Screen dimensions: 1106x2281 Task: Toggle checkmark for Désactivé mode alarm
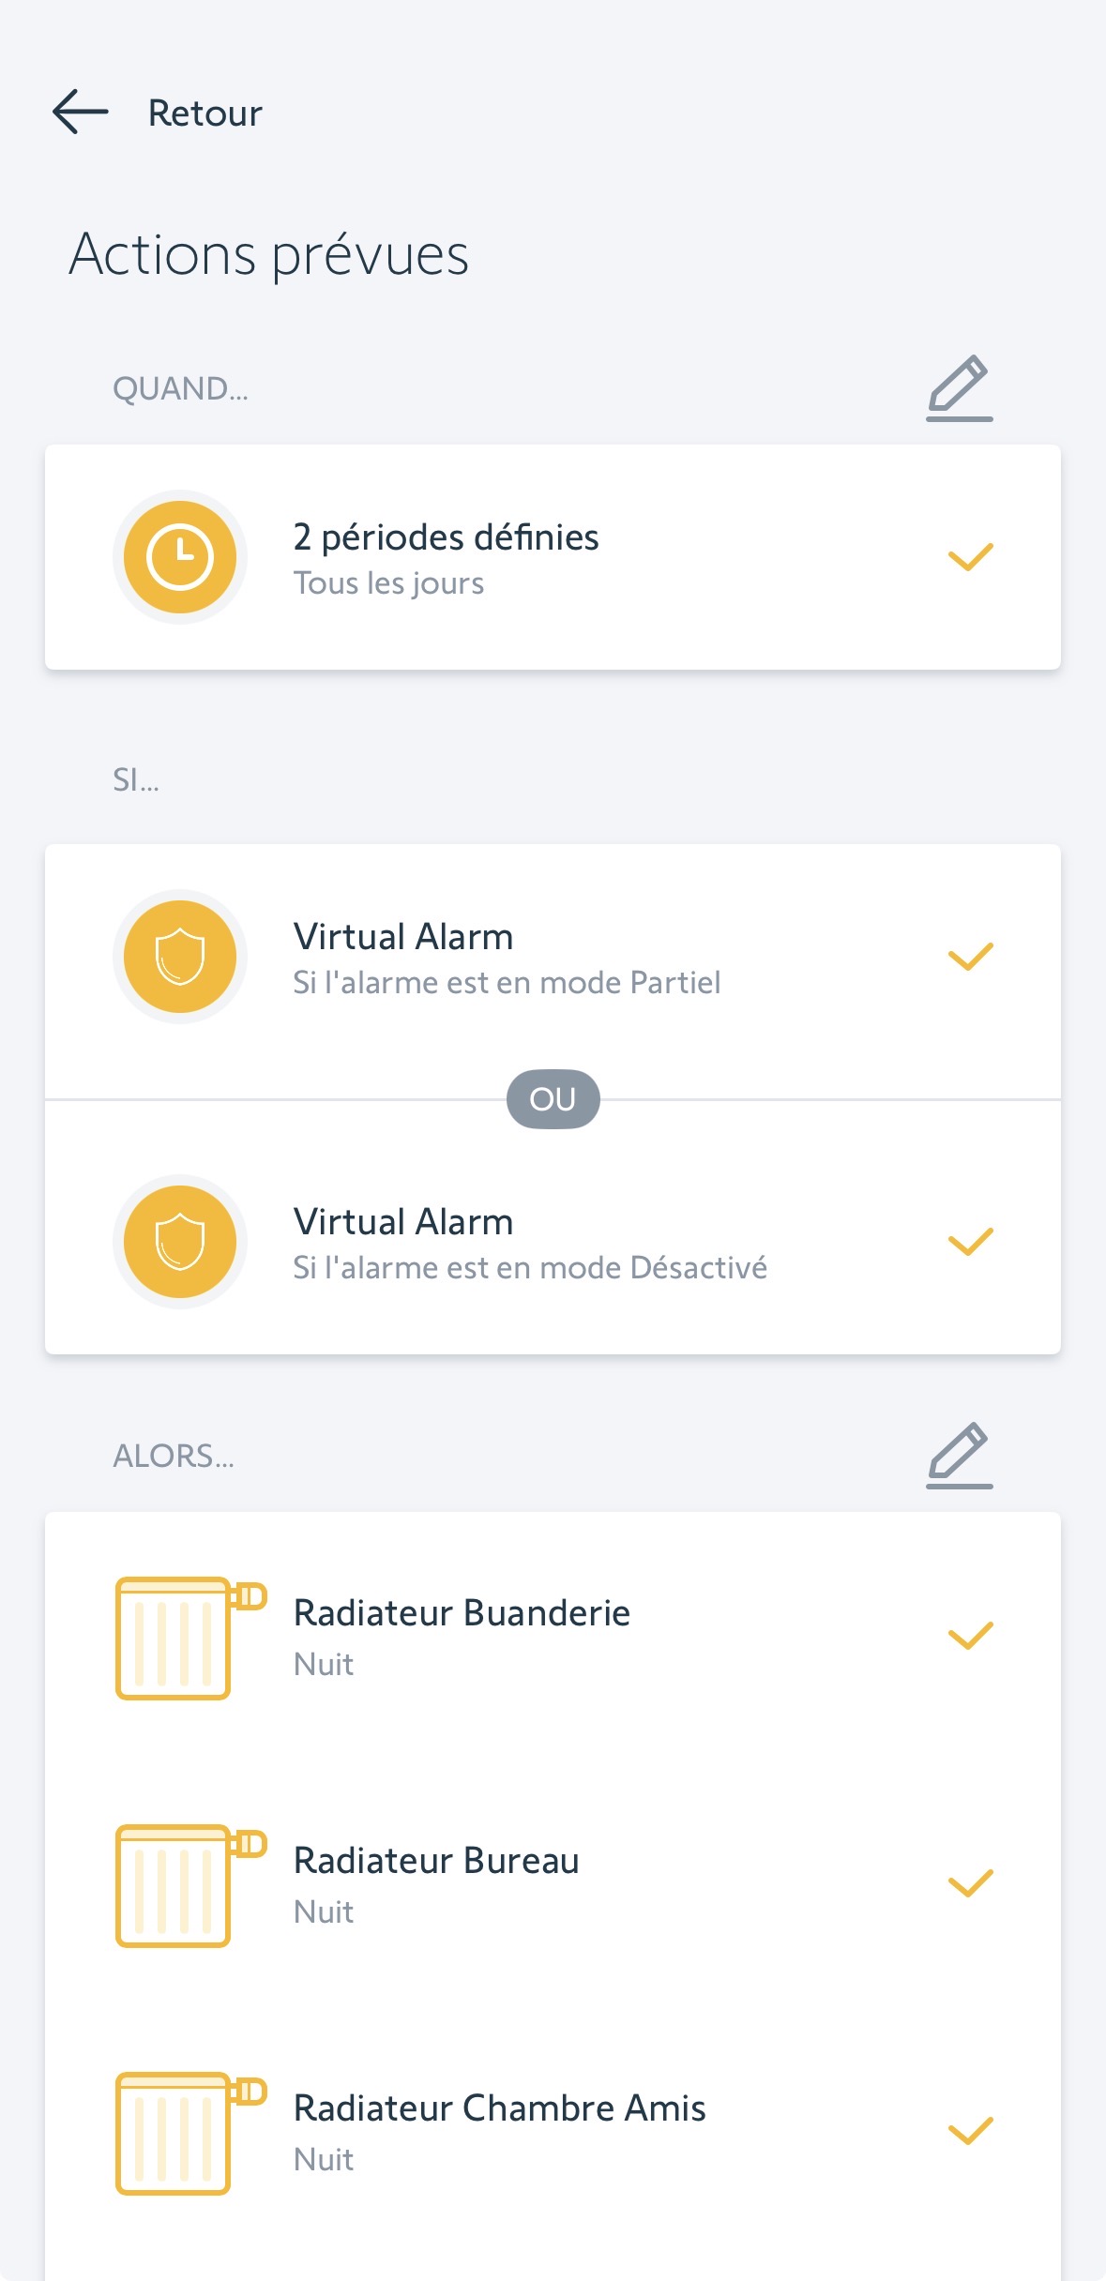(970, 1242)
